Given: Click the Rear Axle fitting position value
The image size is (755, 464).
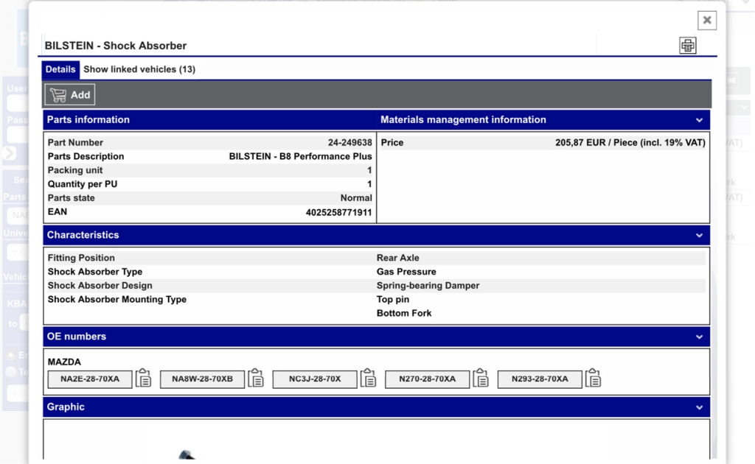Looking at the screenshot, I should [x=397, y=259].
